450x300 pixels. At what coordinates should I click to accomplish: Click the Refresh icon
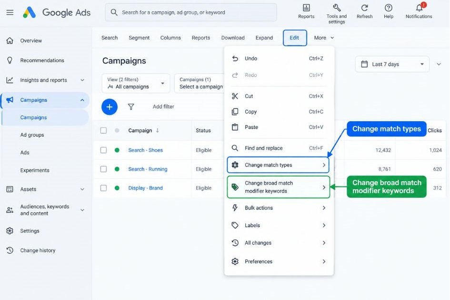tap(364, 11)
